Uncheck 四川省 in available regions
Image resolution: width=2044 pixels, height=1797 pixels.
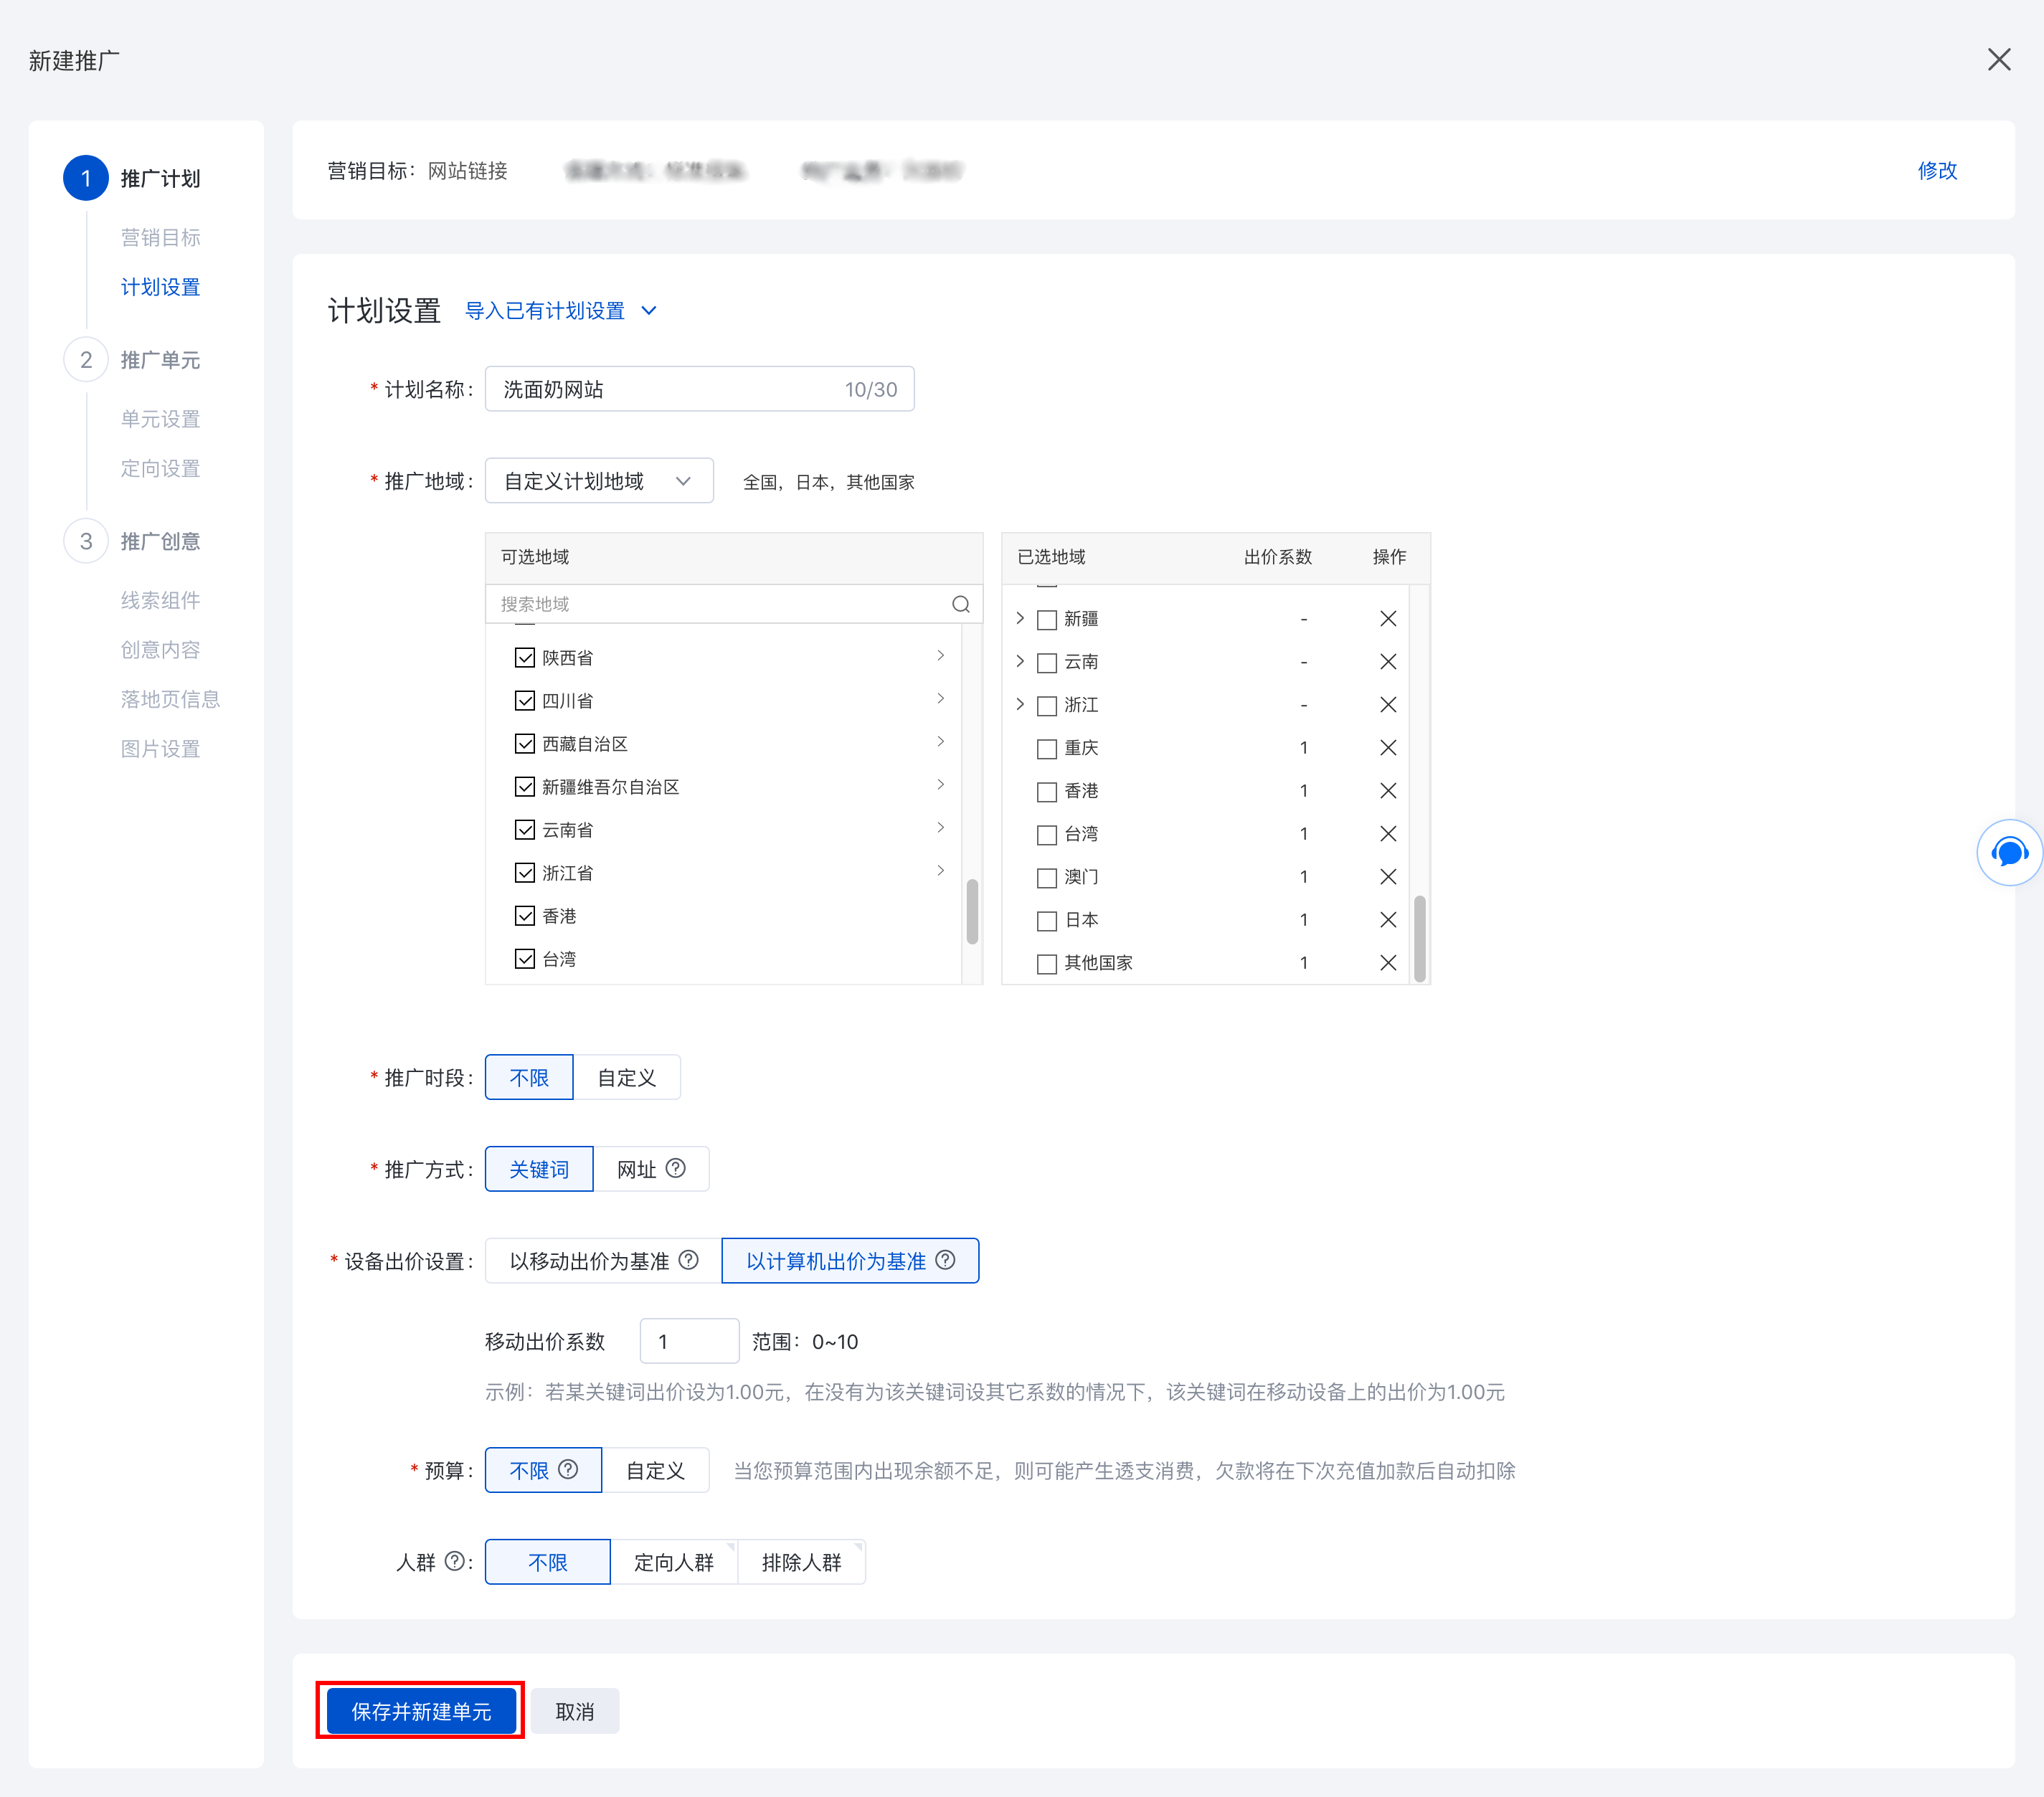[x=525, y=701]
